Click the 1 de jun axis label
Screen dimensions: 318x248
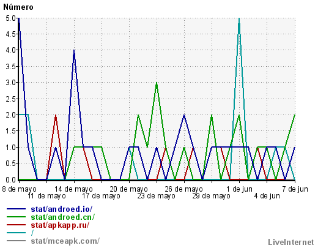click(x=239, y=189)
